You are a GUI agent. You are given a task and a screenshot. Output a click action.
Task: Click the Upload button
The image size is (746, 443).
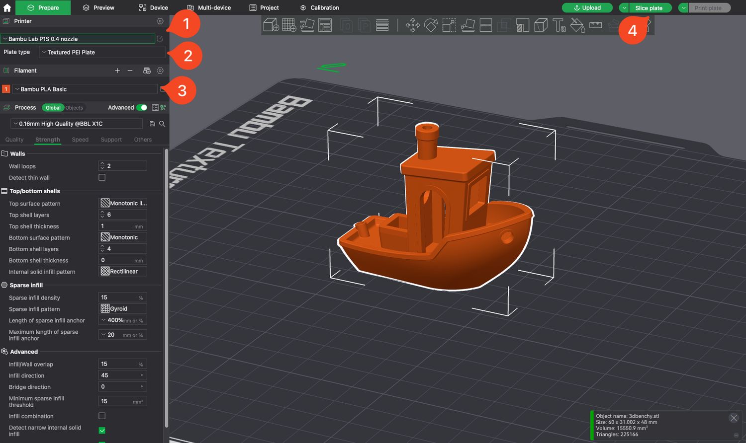click(587, 8)
